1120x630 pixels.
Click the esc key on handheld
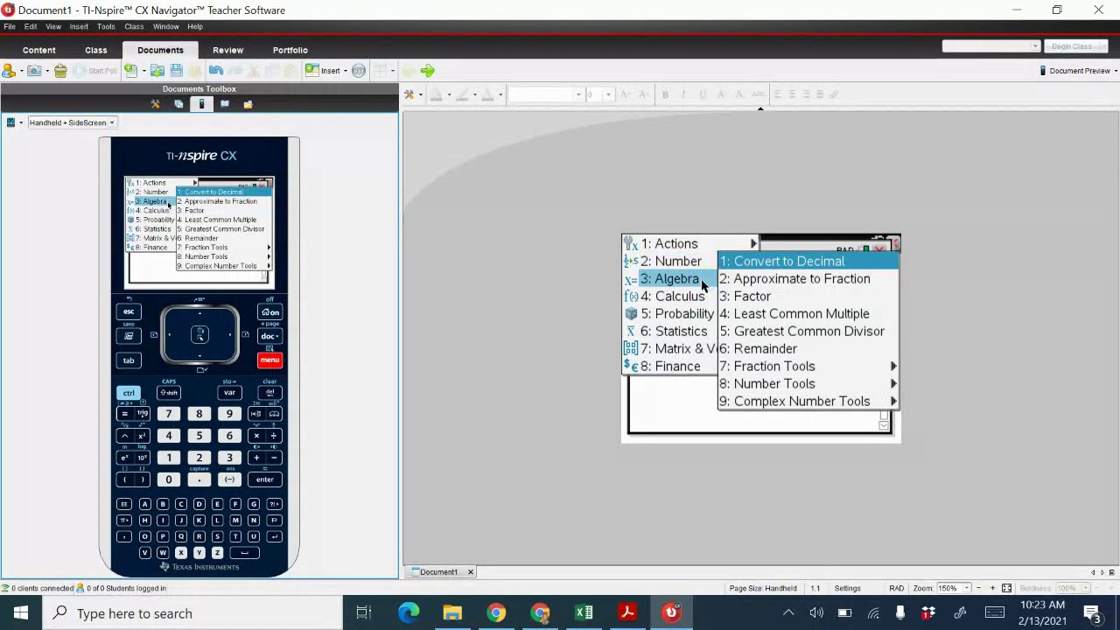[x=129, y=312]
